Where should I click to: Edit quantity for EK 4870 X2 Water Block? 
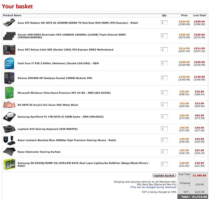tap(164, 105)
